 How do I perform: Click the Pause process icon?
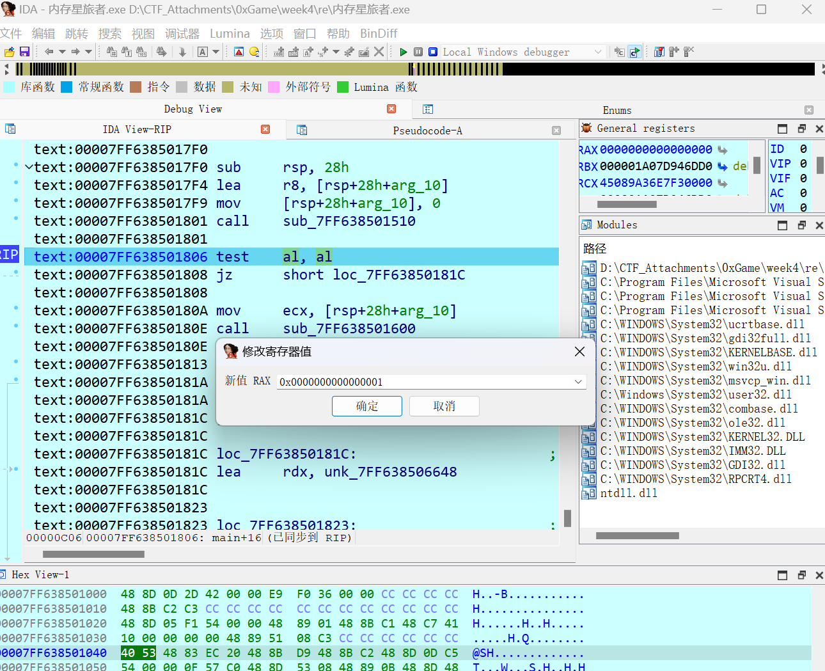pyautogui.click(x=418, y=52)
